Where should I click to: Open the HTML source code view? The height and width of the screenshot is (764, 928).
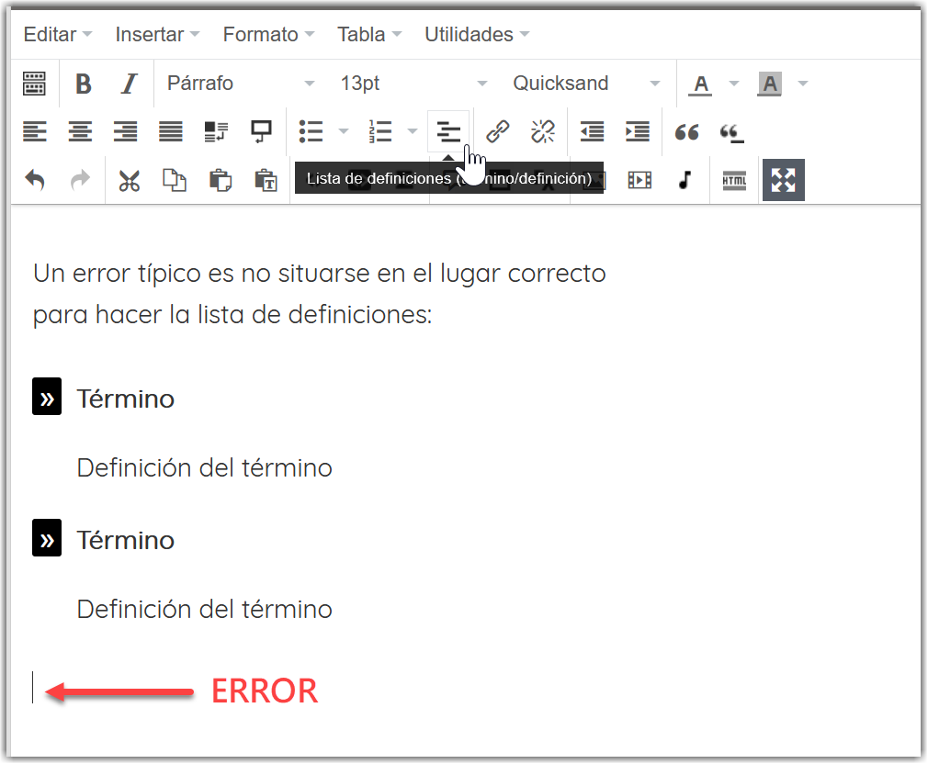[733, 179]
